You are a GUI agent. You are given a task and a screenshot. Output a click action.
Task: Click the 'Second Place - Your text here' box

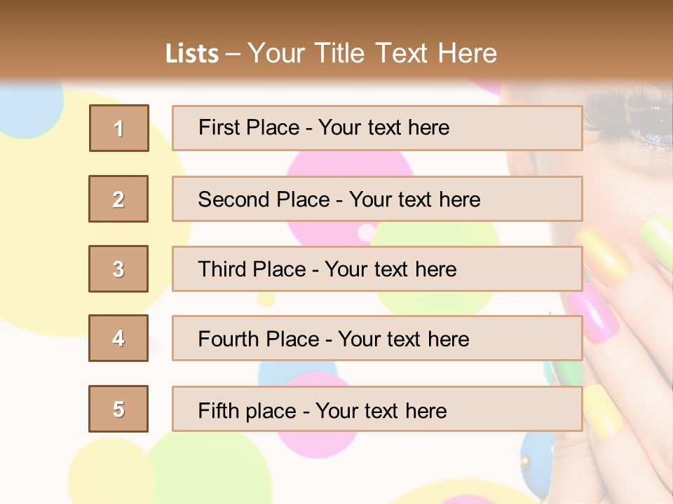pos(377,199)
